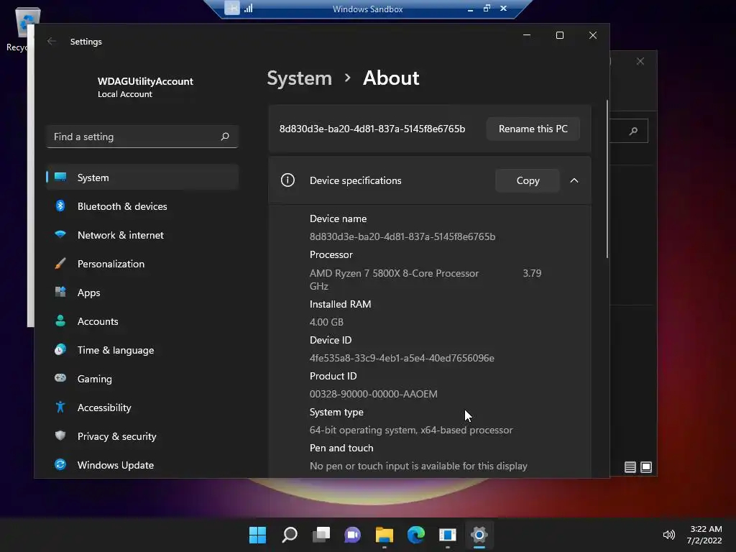Viewport: 736px width, 552px height.
Task: Open Accessibility settings
Action: tap(142, 408)
